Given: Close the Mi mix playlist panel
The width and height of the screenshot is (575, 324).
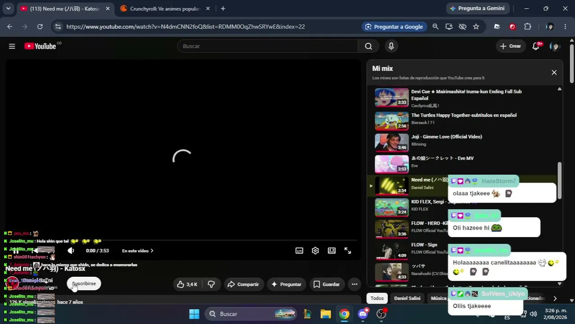Looking at the screenshot, I should pyautogui.click(x=554, y=72).
